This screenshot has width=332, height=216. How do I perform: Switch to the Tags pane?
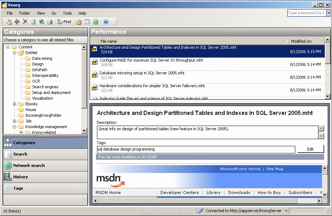tap(45, 188)
